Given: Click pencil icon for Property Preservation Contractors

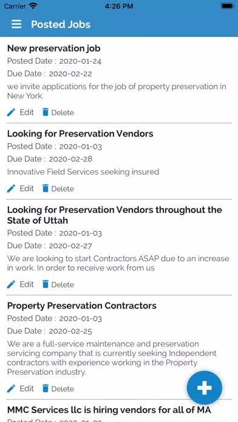Looking at the screenshot, I should 11,389.
